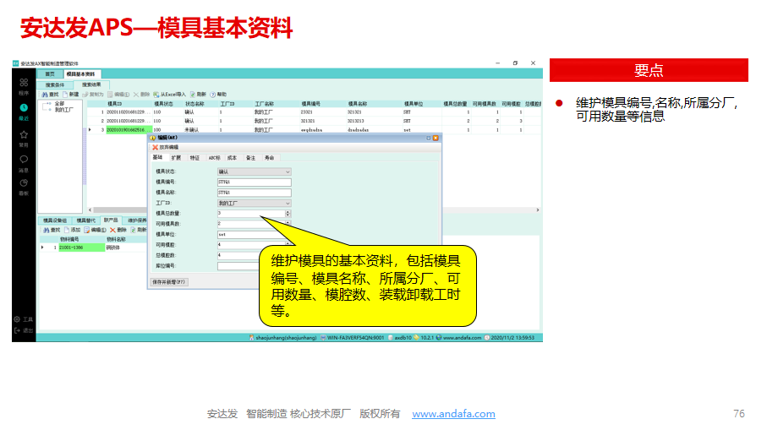Viewport: 767px width, 430px height.
Task: Select the green 模具ID cell in row 3
Action: 129,130
